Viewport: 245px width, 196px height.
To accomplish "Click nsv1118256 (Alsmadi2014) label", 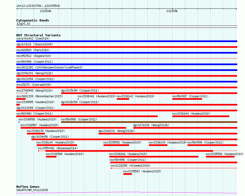I will (x=130, y=165).
